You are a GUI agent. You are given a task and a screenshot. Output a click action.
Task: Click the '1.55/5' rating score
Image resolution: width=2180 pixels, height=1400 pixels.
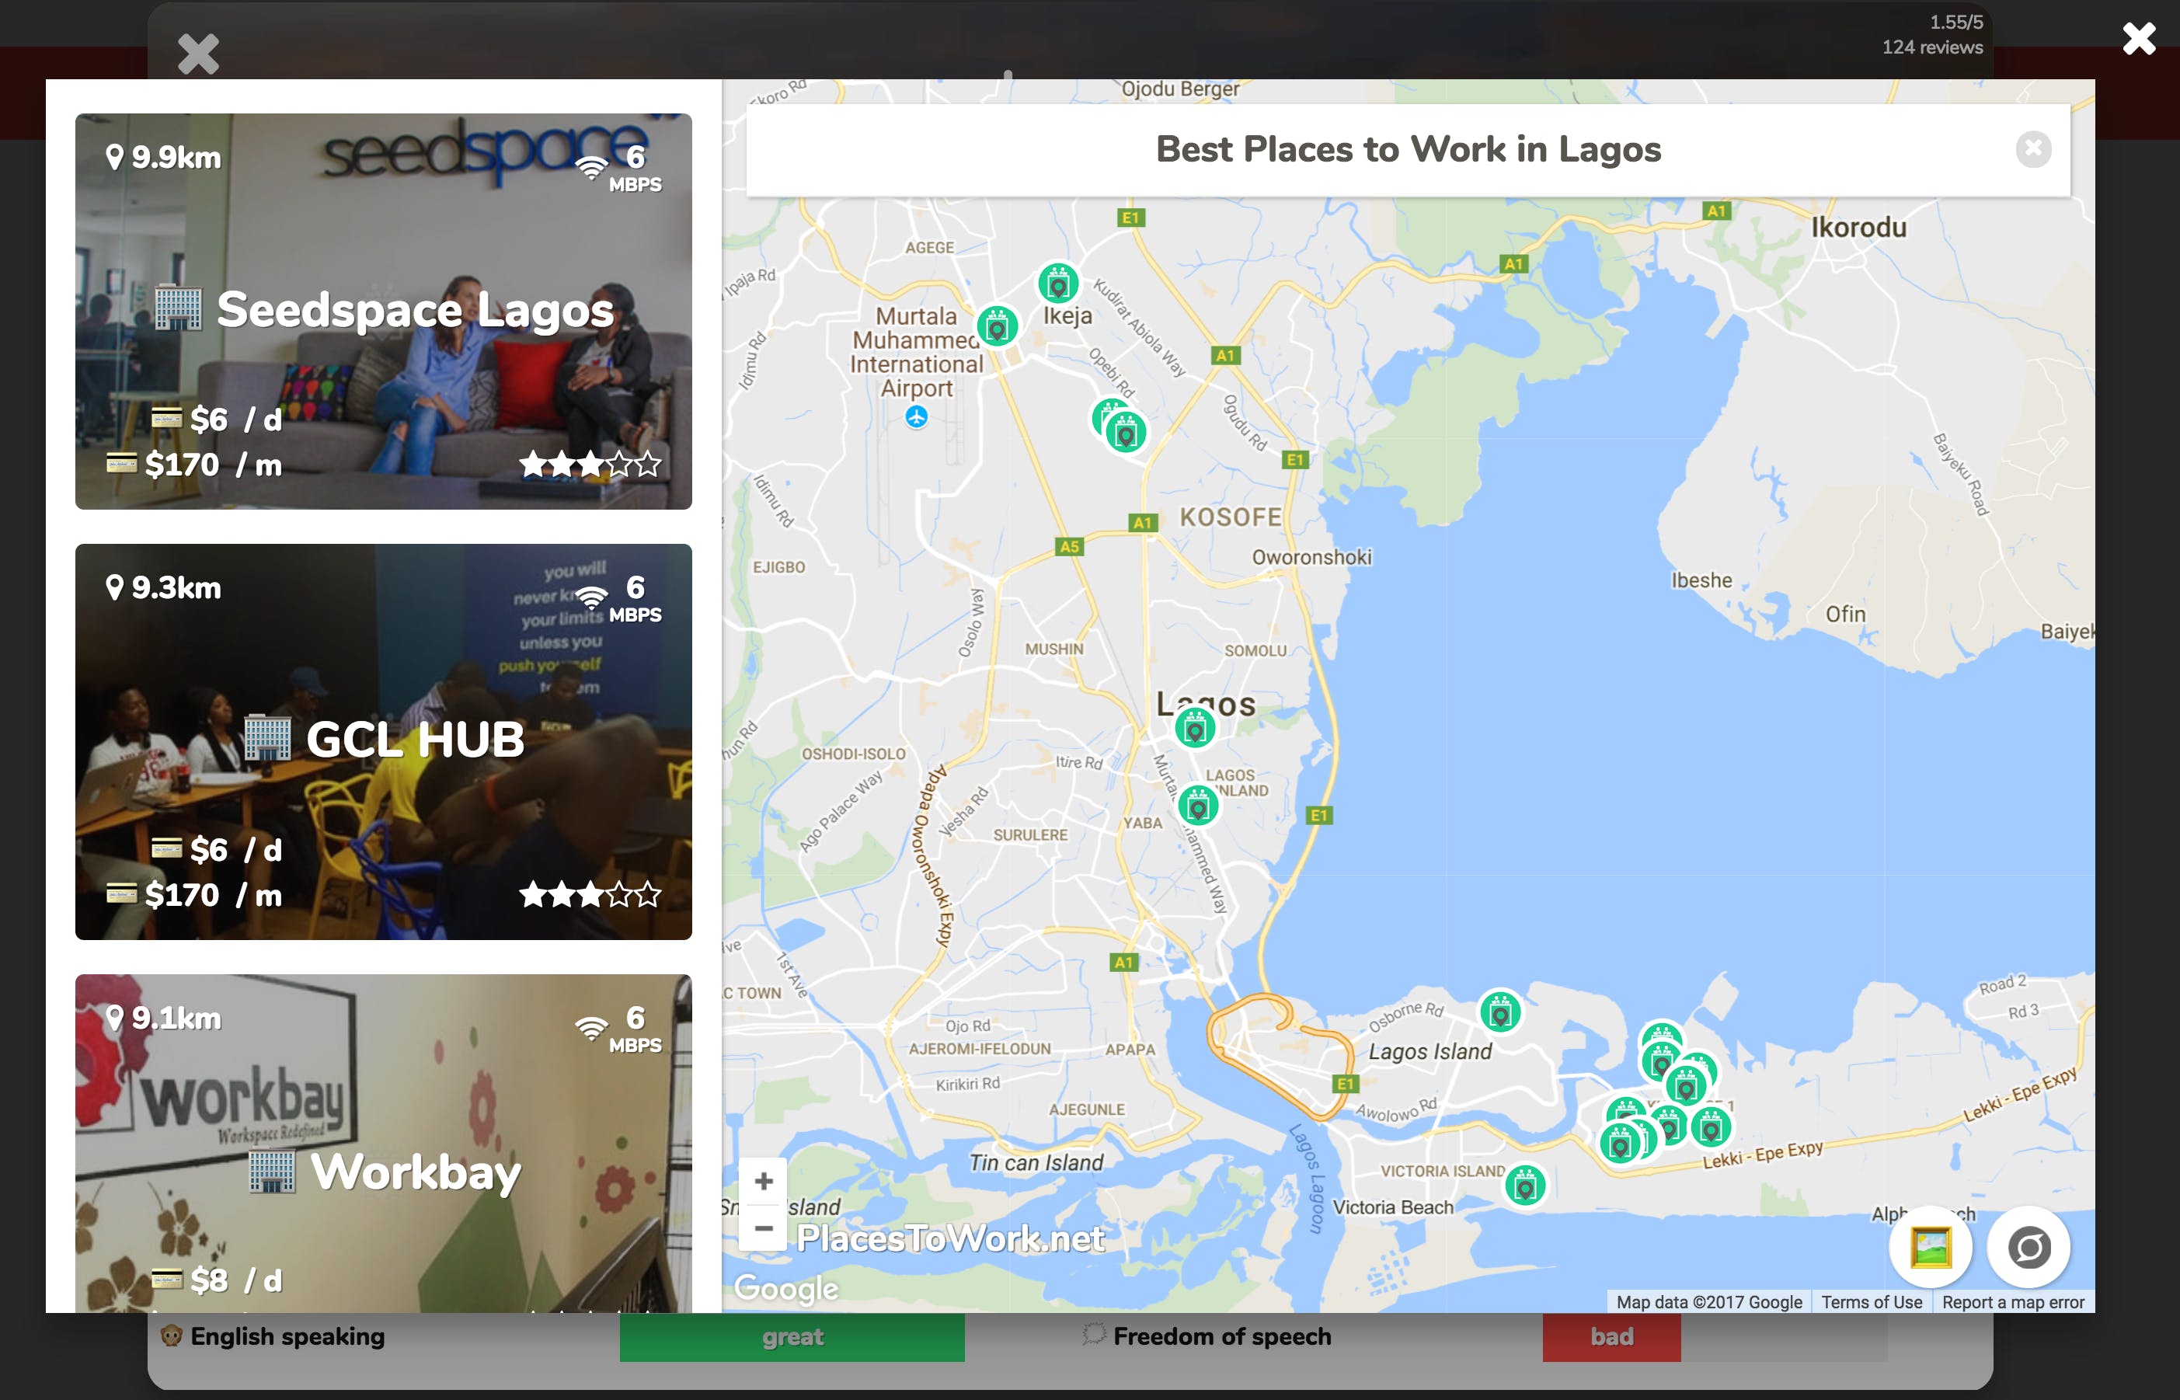coord(1956,22)
